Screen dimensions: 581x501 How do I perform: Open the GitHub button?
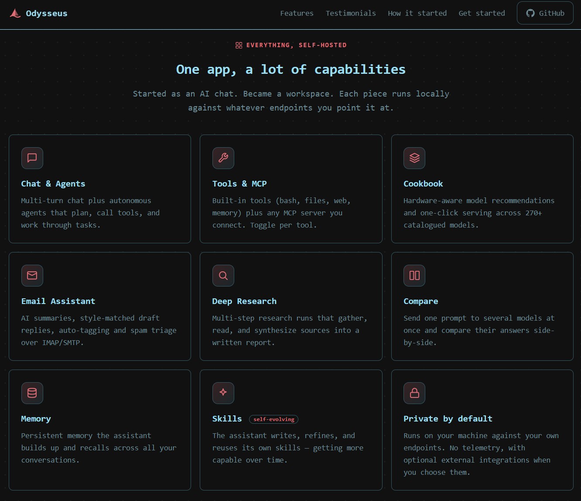click(545, 13)
